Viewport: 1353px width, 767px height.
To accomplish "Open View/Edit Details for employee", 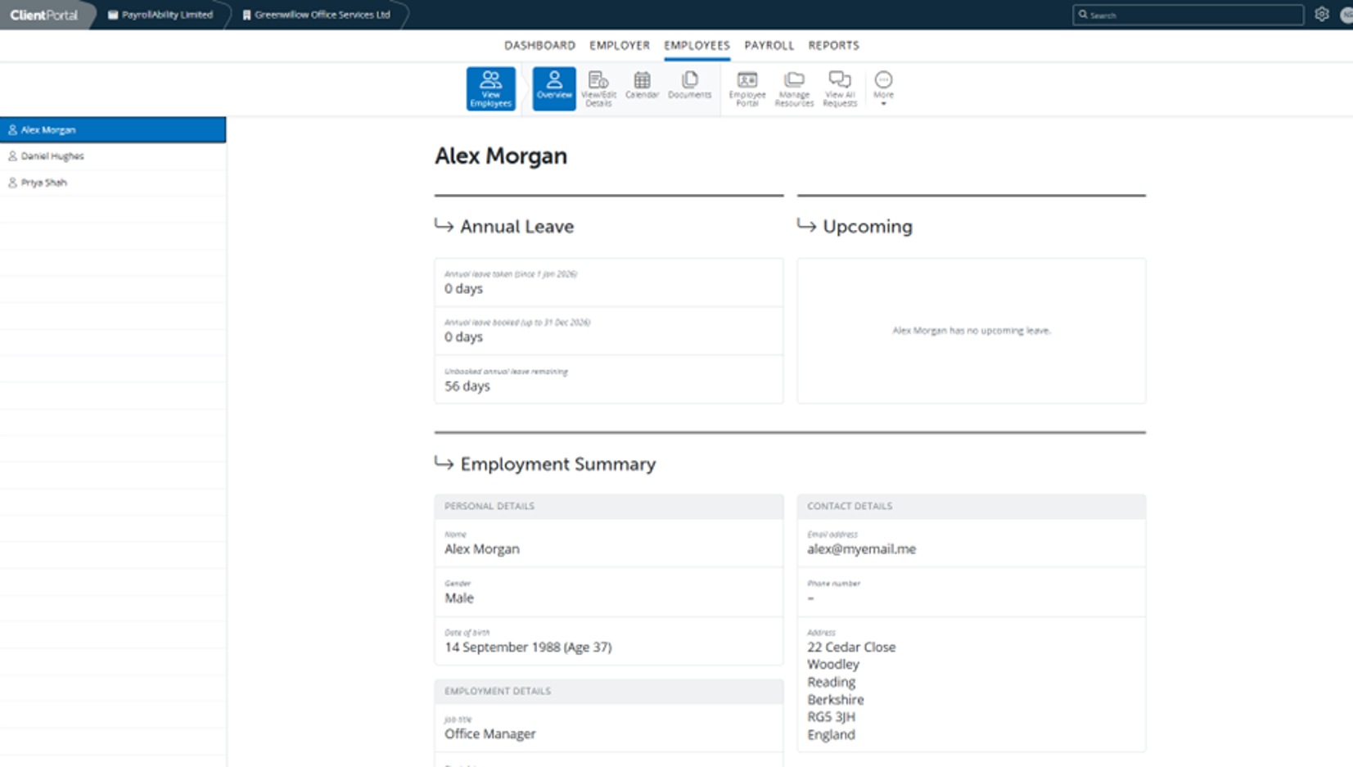I will tap(598, 88).
